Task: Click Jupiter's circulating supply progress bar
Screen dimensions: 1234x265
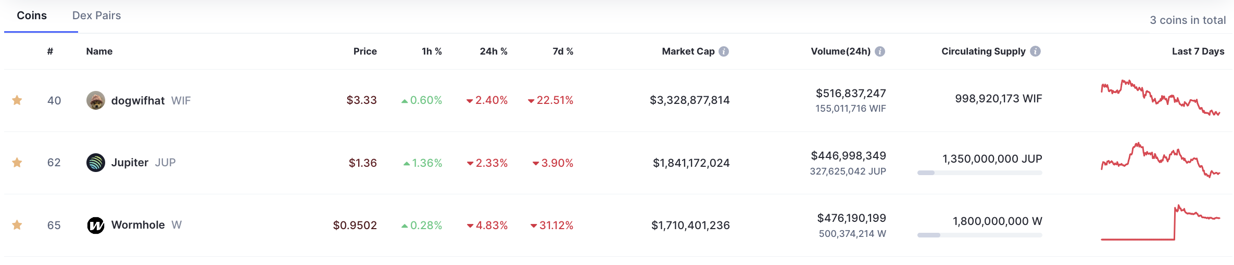Action: (980, 173)
